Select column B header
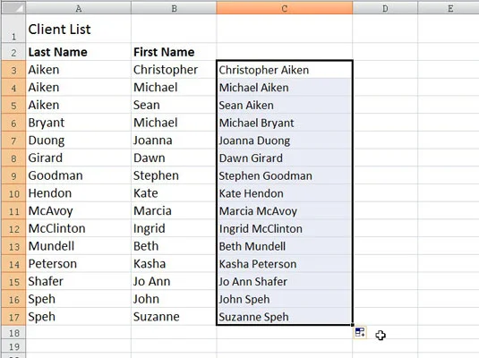This screenshot has height=358, width=479. click(x=174, y=8)
